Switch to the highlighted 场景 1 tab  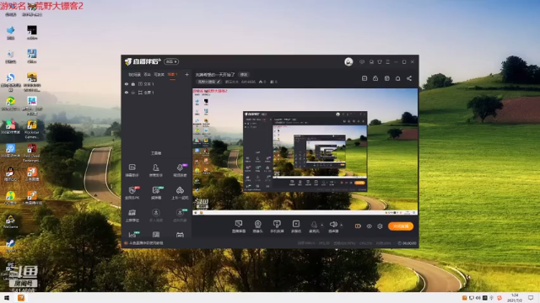pyautogui.click(x=172, y=75)
